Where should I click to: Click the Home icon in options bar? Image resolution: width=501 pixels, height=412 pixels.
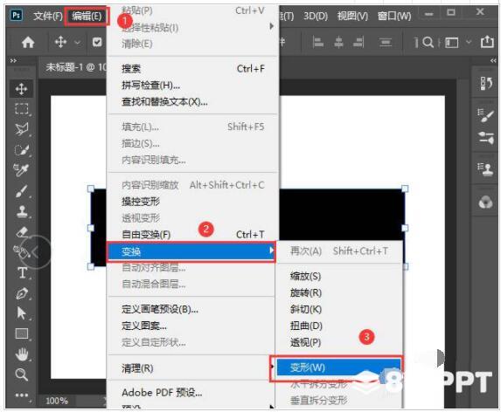click(28, 42)
